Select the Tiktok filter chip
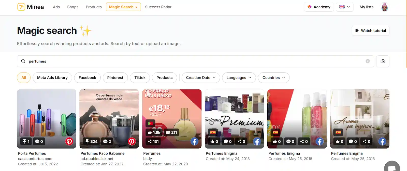Viewport: 407px width, 171px height. (x=140, y=78)
